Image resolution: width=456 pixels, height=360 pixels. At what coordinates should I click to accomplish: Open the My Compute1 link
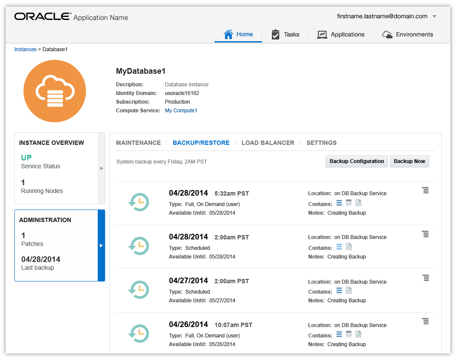(181, 111)
